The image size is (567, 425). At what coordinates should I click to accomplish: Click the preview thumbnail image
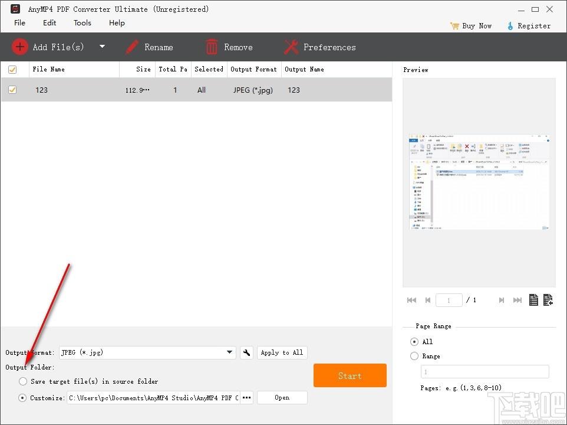click(479, 182)
